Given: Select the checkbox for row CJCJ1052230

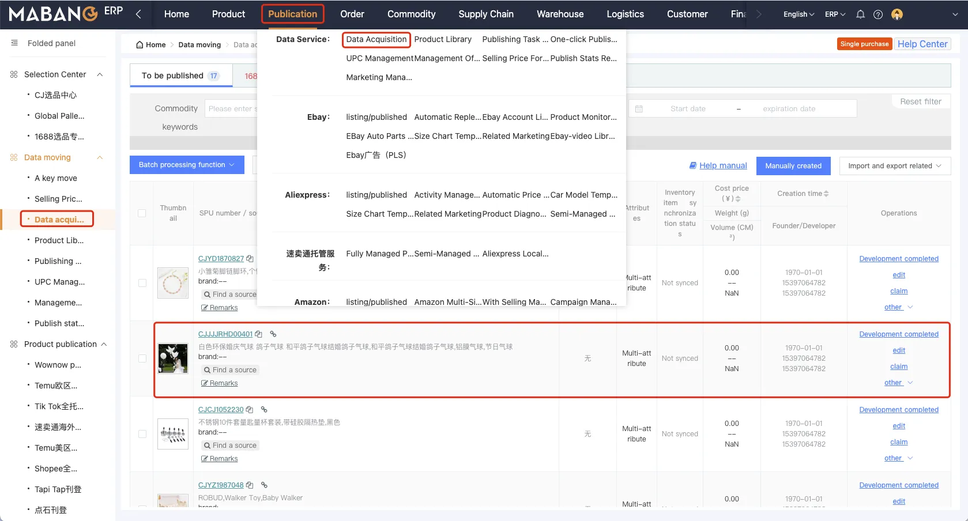Looking at the screenshot, I should [142, 434].
